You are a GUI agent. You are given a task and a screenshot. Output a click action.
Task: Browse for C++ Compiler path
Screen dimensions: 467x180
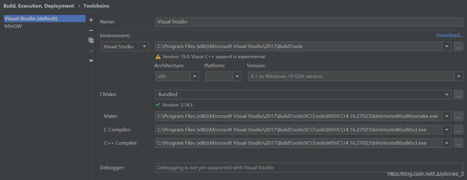[458, 143]
